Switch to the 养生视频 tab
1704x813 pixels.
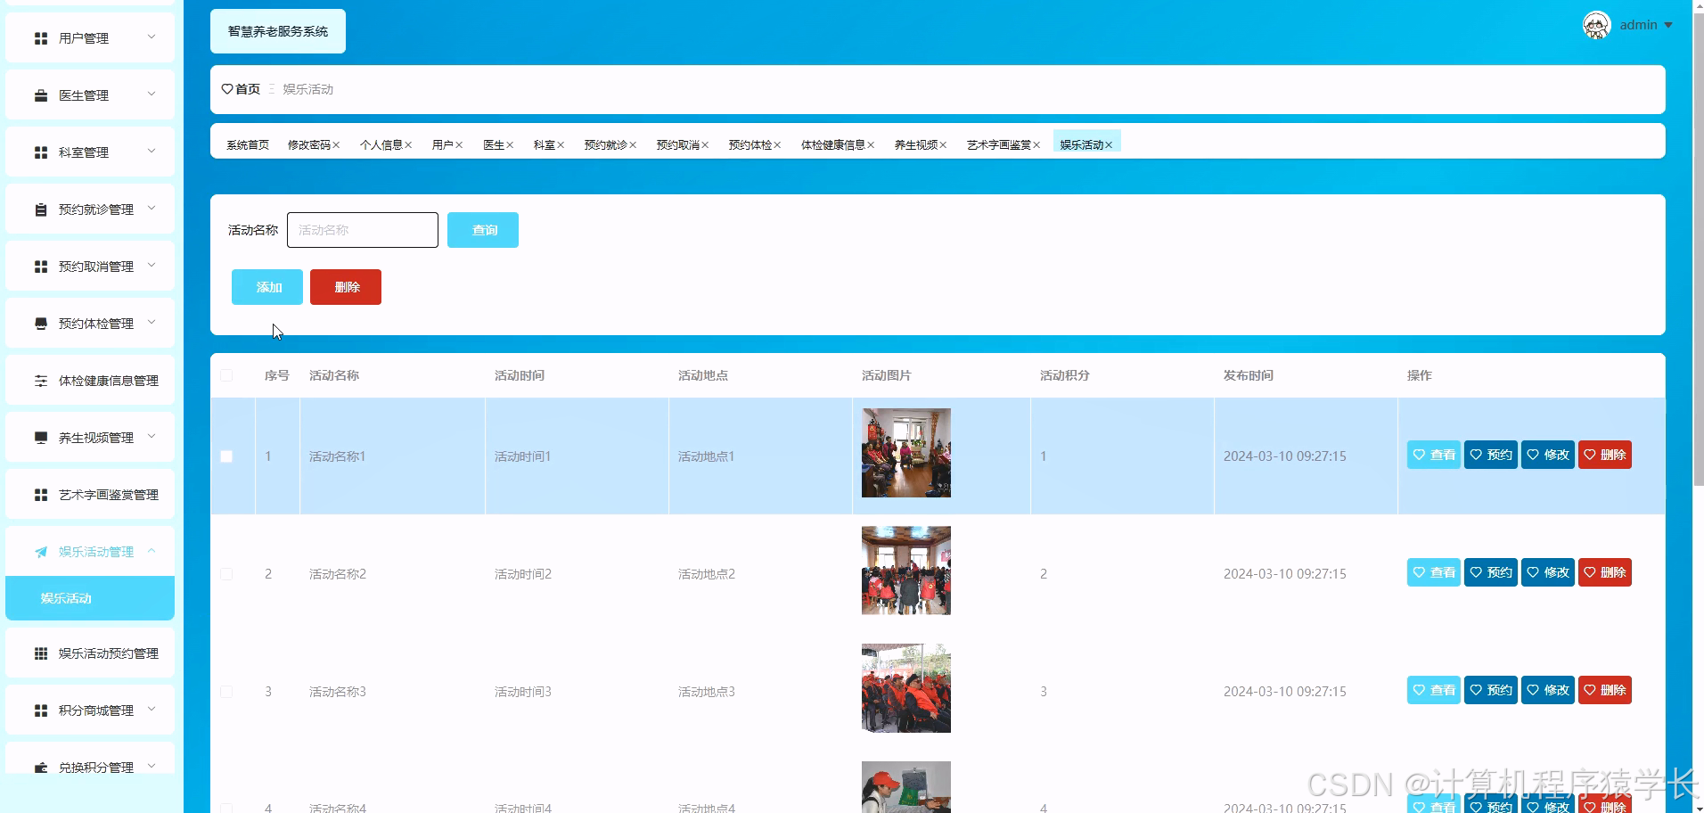(x=915, y=144)
